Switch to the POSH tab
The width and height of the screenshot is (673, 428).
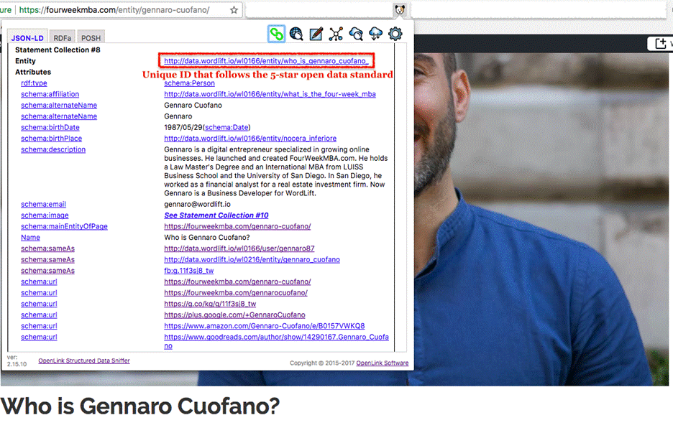pyautogui.click(x=91, y=38)
